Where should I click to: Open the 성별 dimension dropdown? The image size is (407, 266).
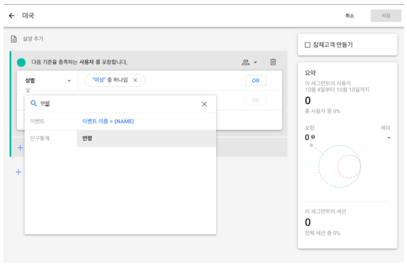(x=48, y=81)
